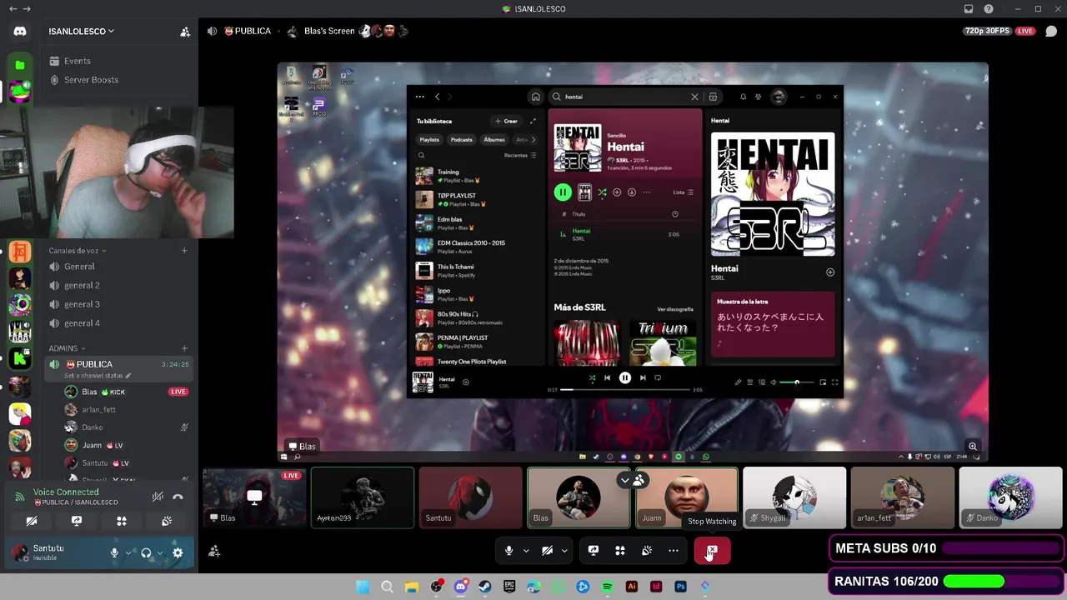
Task: Select the PUBLICA voice channel
Action: click(119, 369)
